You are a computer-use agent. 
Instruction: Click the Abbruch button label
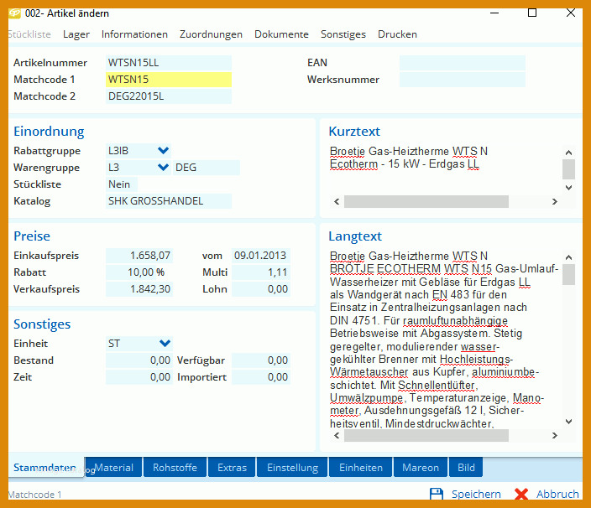pyautogui.click(x=557, y=494)
